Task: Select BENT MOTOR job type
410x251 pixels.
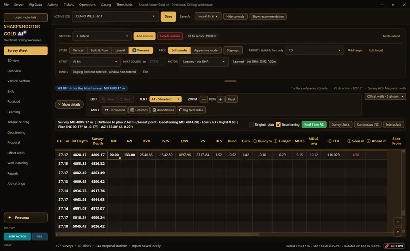Action: [17, 236]
